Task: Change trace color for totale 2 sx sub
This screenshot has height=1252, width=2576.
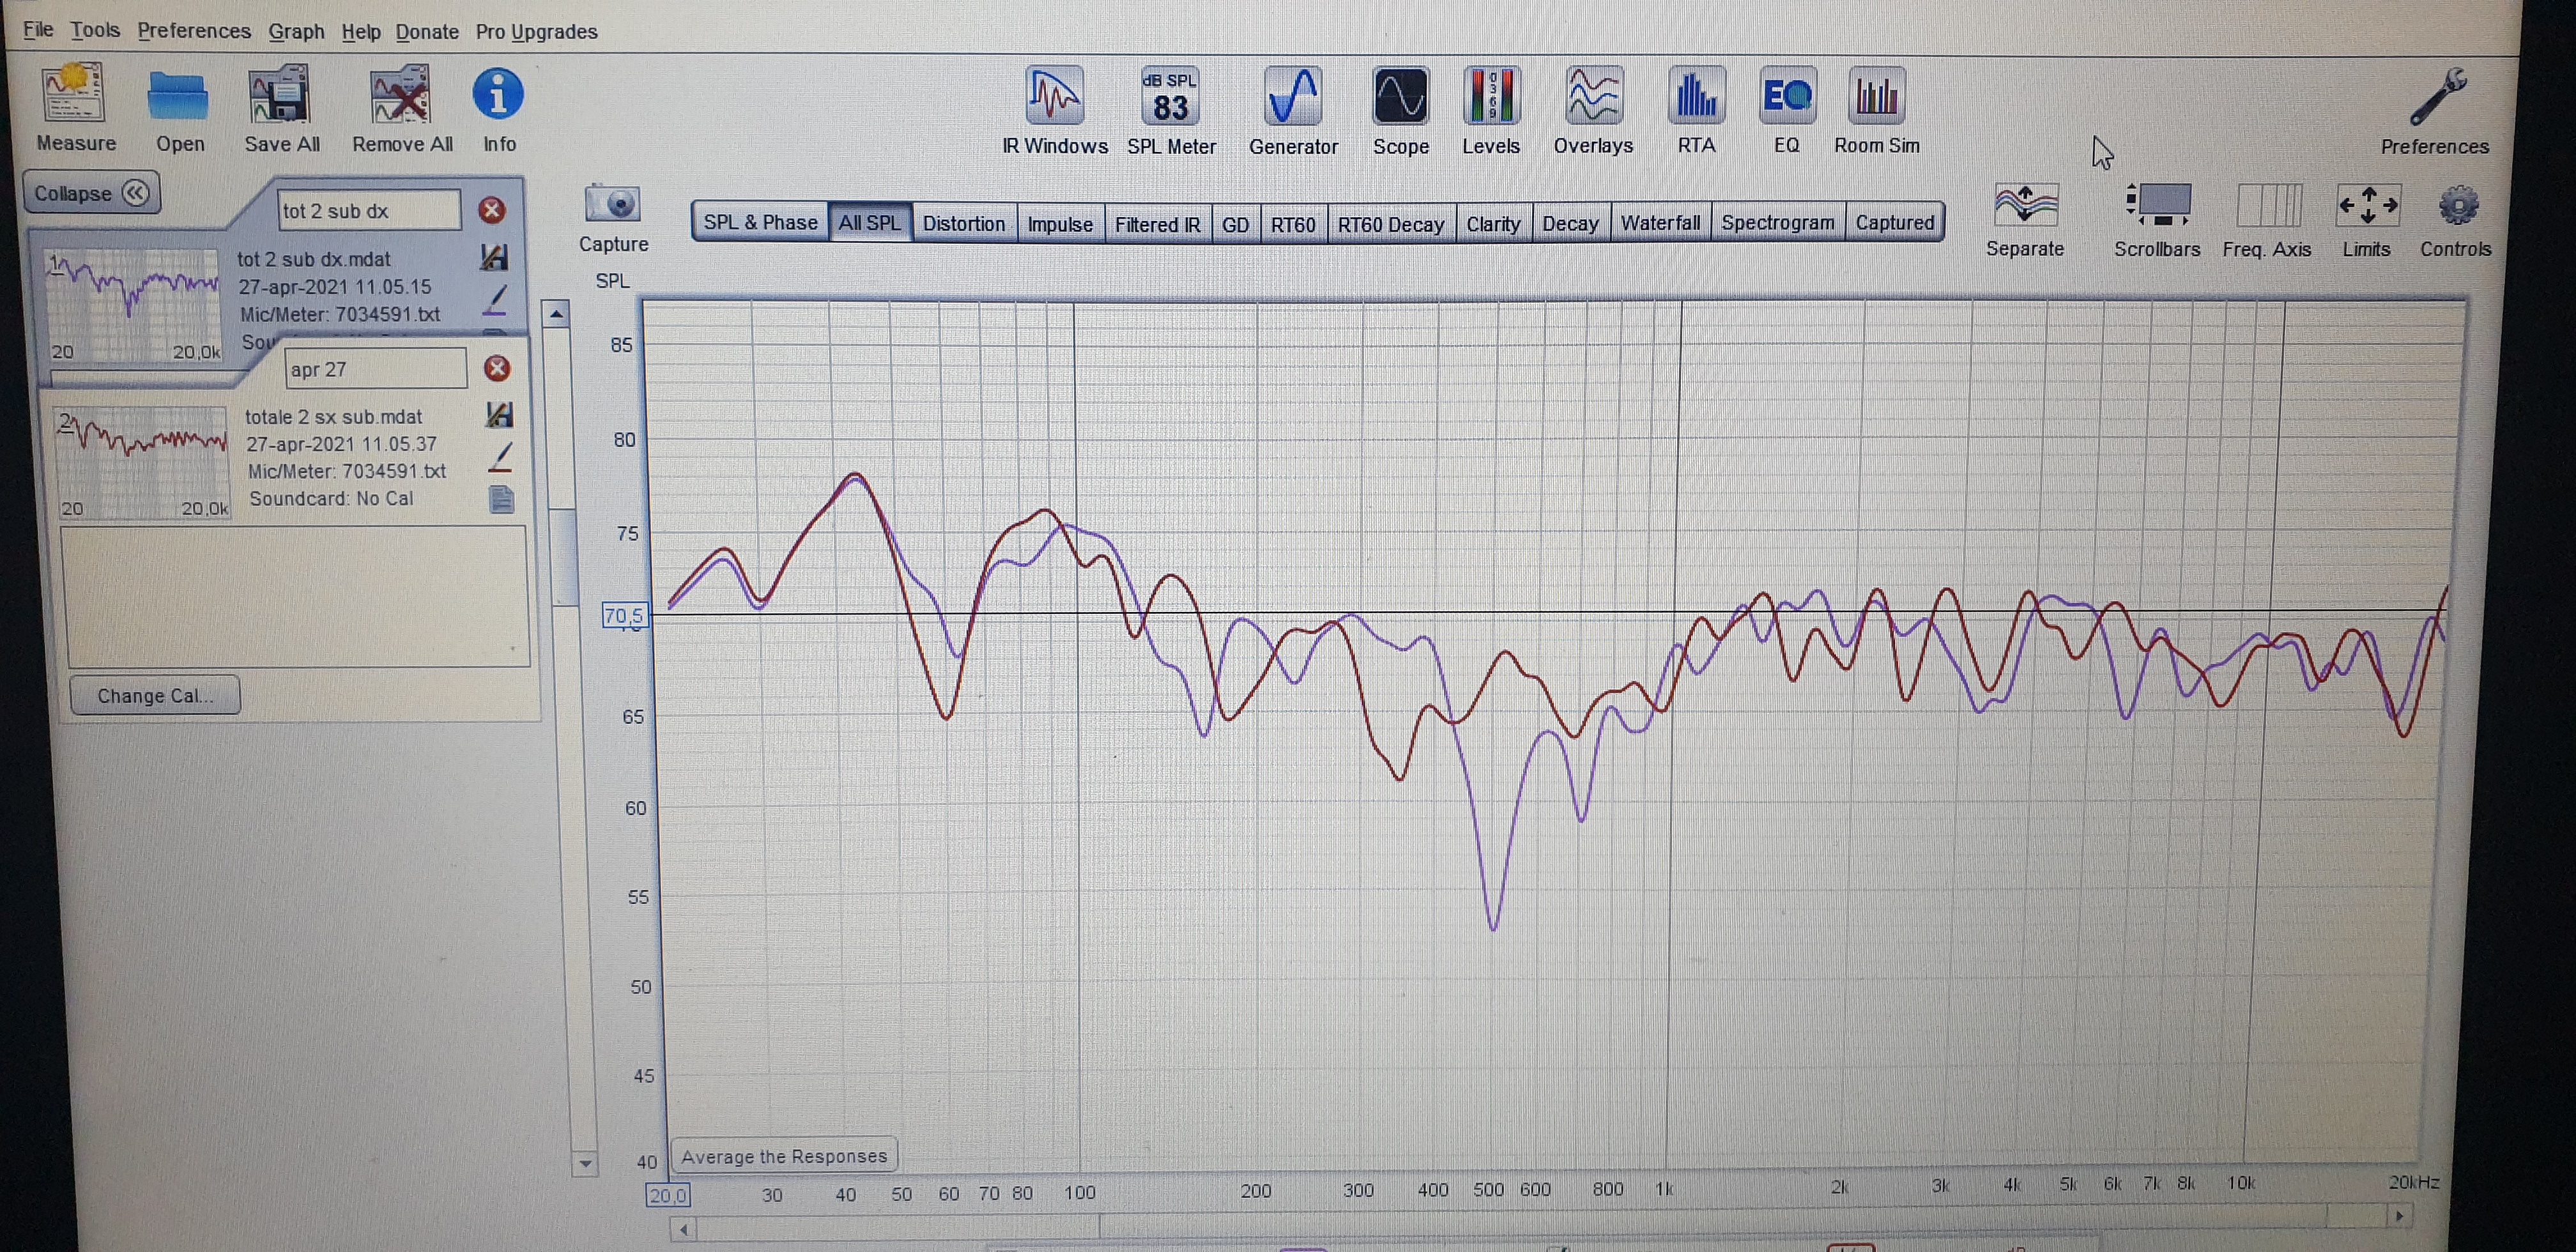Action: tap(501, 457)
